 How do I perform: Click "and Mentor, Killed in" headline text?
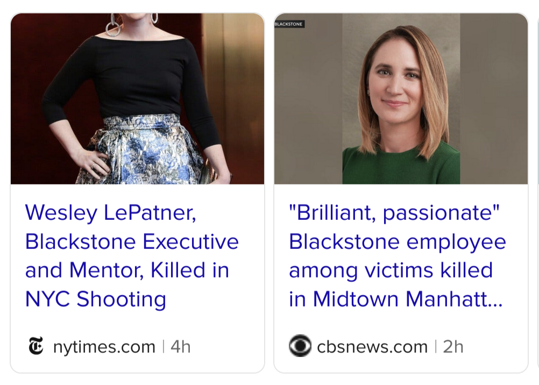click(127, 270)
